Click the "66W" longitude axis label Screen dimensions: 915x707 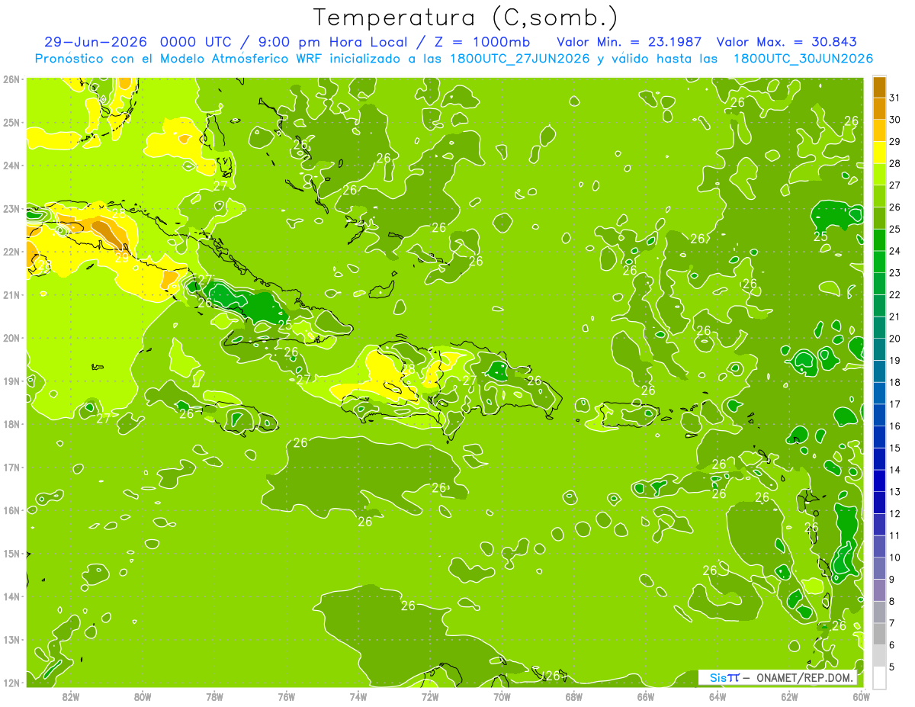[646, 696]
